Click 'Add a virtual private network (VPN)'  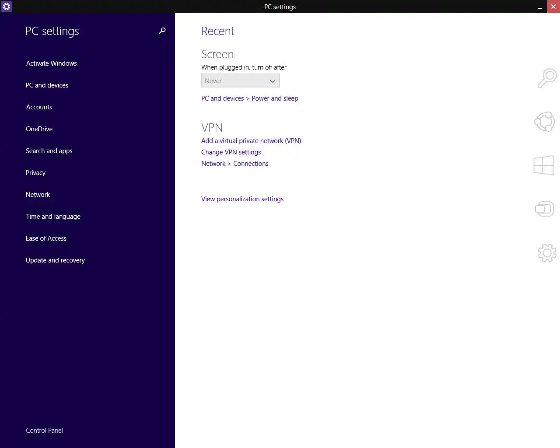point(251,141)
